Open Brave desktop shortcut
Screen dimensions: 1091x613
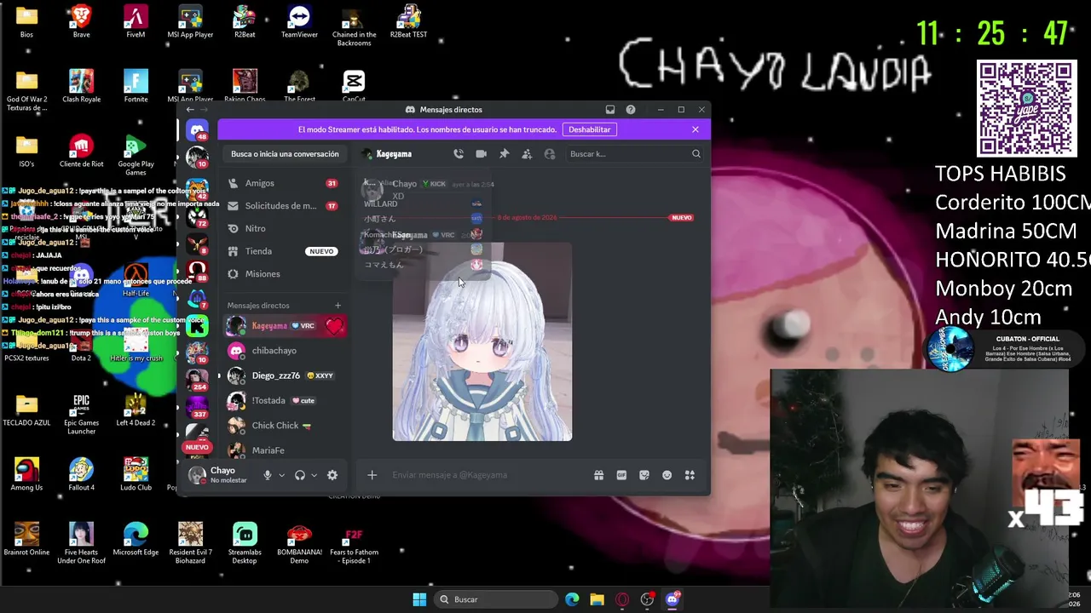81,22
